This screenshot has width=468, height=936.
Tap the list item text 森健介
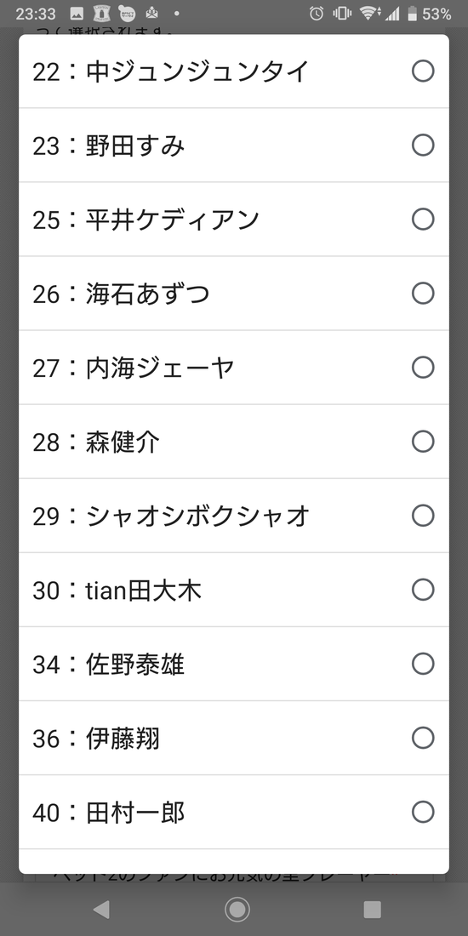coord(123,442)
